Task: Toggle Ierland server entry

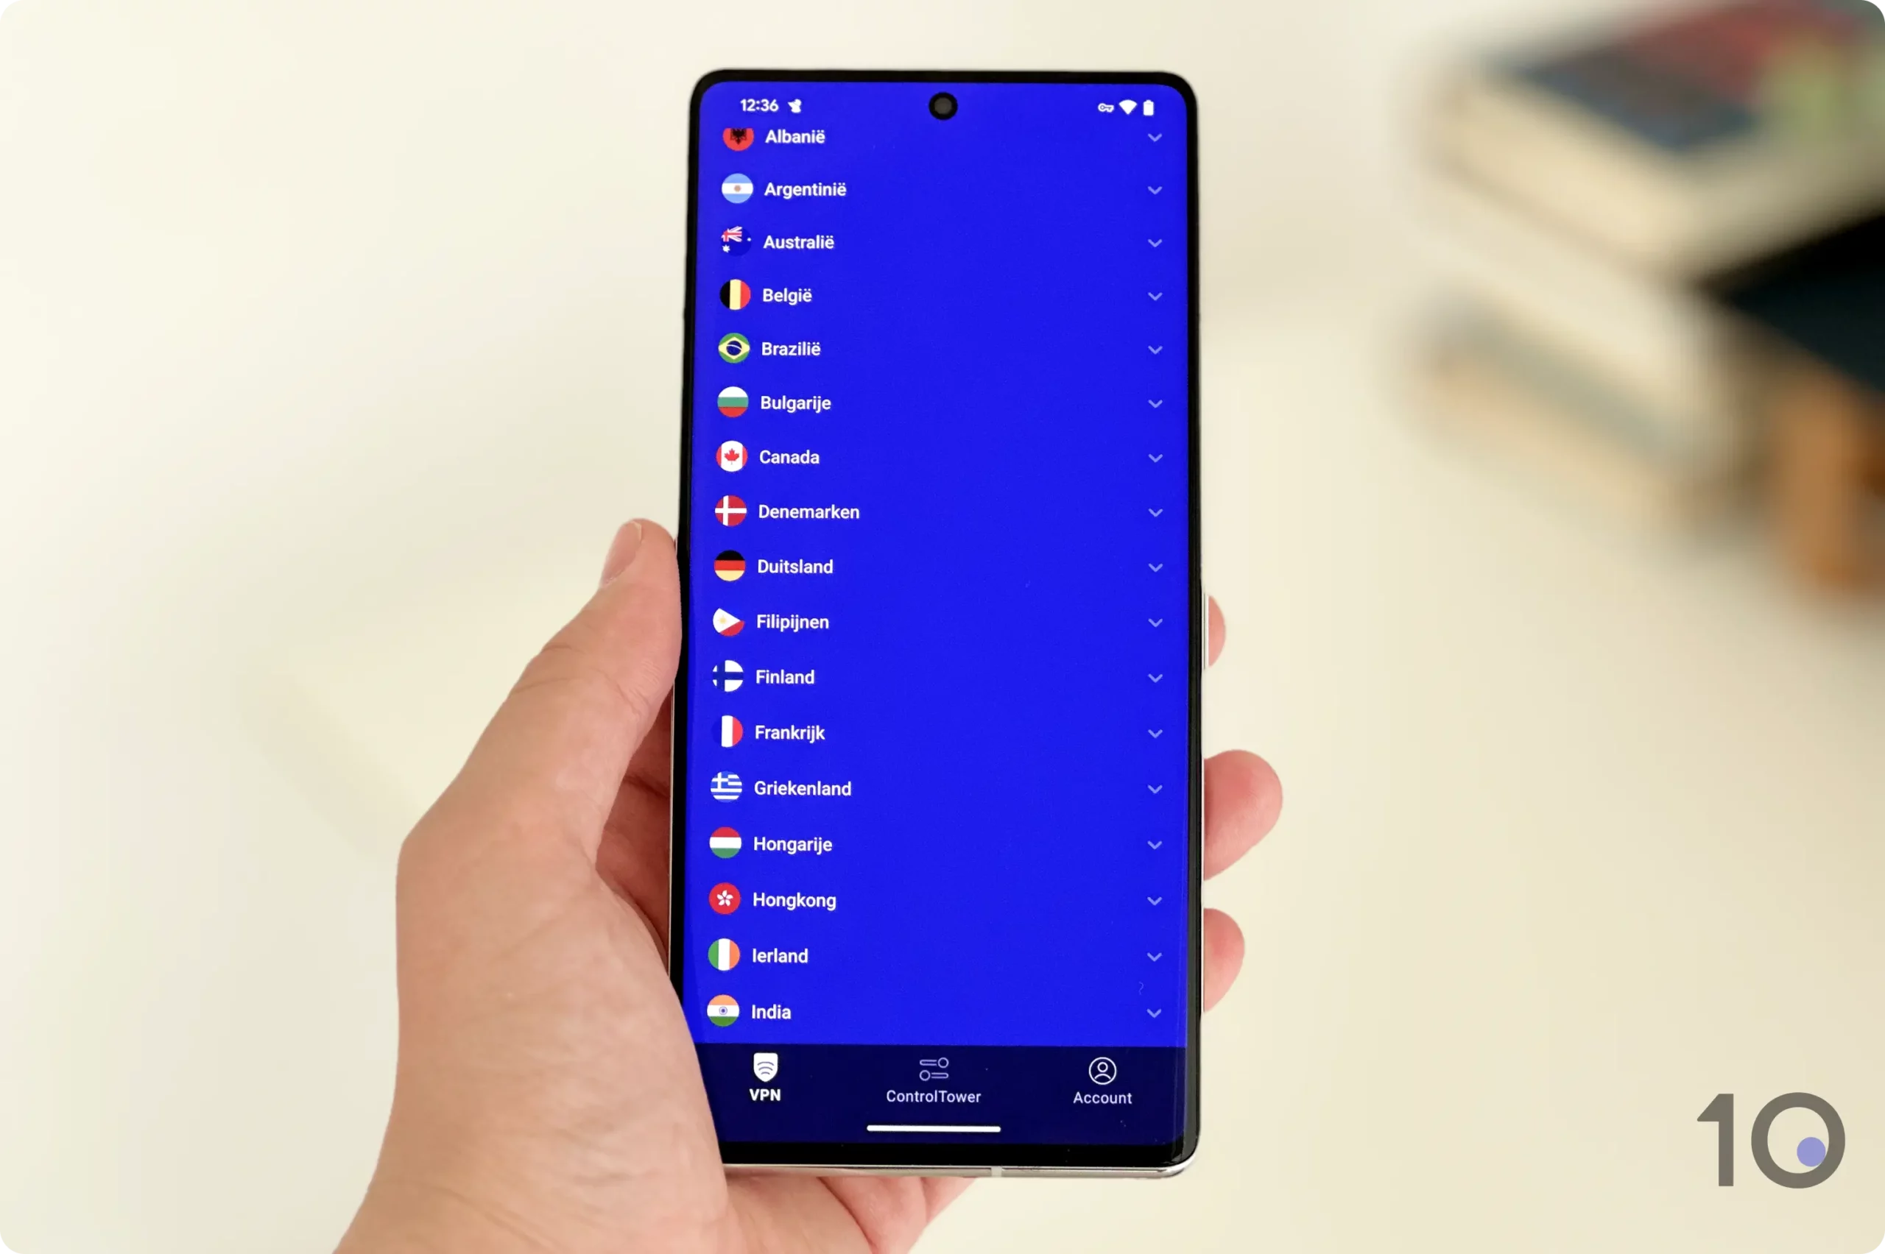Action: coord(1154,956)
